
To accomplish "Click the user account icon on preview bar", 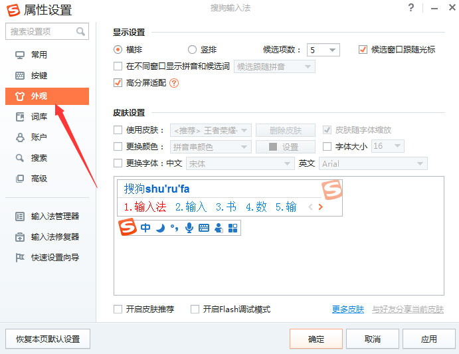I will coord(219,228).
